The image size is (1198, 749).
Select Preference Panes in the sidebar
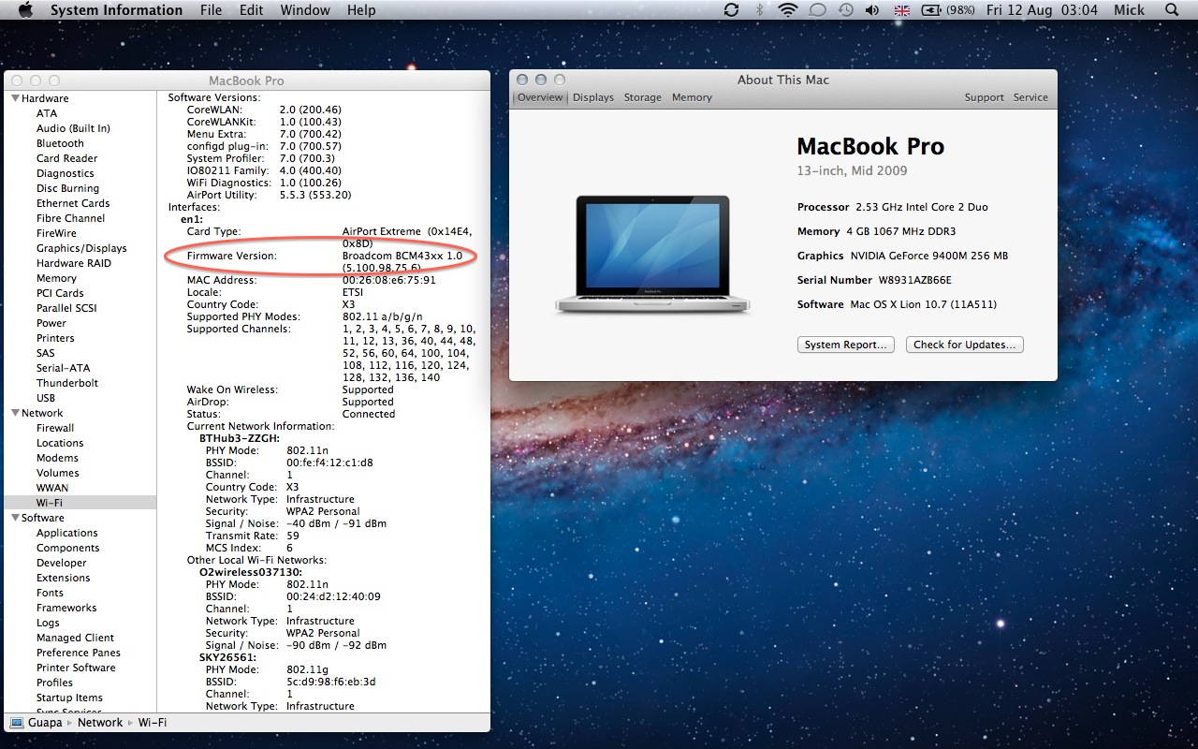(79, 653)
